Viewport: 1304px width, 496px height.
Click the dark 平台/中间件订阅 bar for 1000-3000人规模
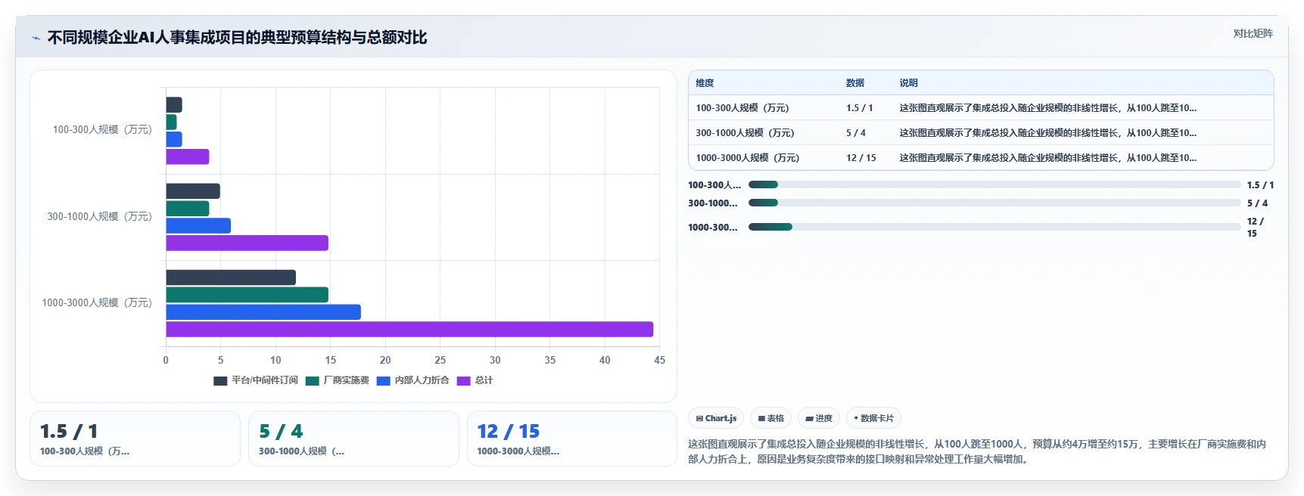coord(231,277)
